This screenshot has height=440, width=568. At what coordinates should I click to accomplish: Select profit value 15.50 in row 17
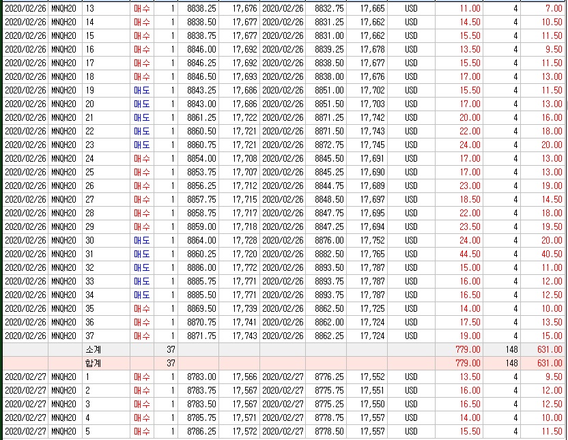(470, 63)
